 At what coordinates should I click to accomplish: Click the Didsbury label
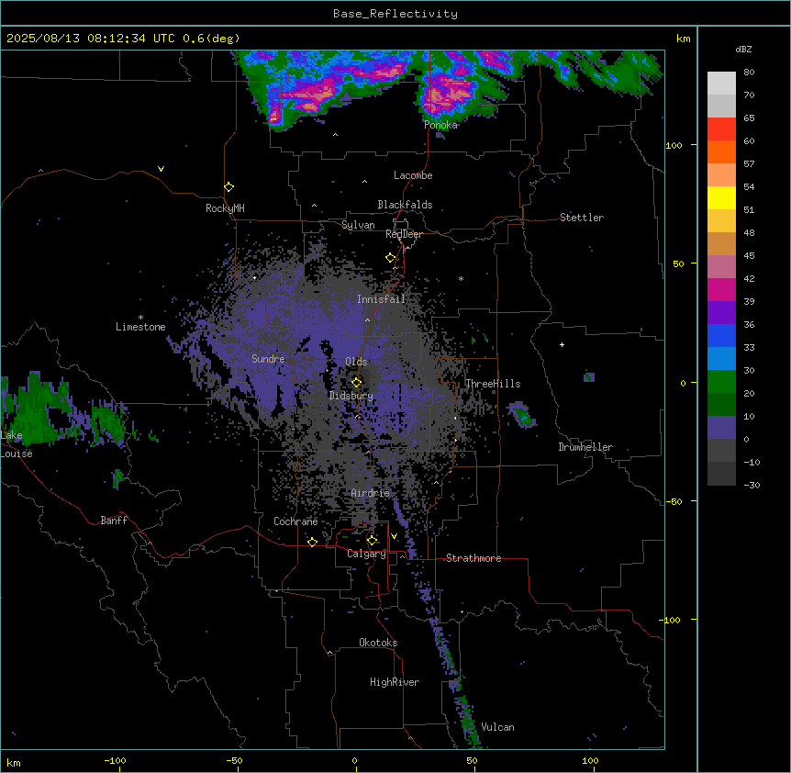(351, 396)
